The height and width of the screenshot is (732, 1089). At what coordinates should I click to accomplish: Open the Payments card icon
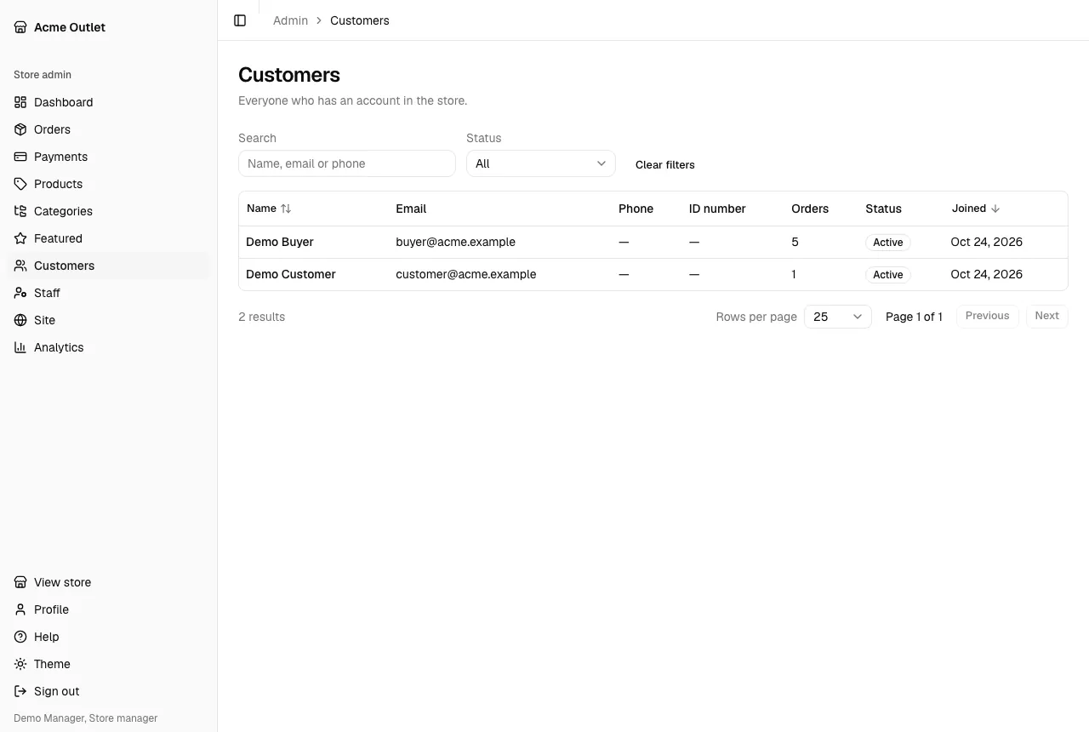20,157
